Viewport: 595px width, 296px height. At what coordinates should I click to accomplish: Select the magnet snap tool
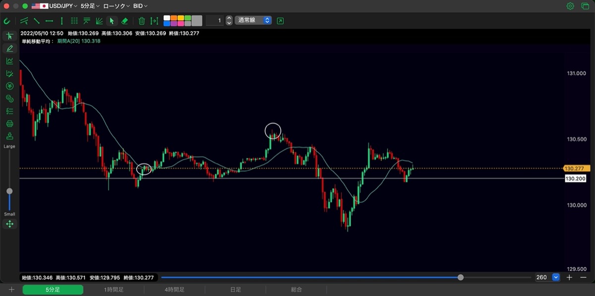[7, 21]
